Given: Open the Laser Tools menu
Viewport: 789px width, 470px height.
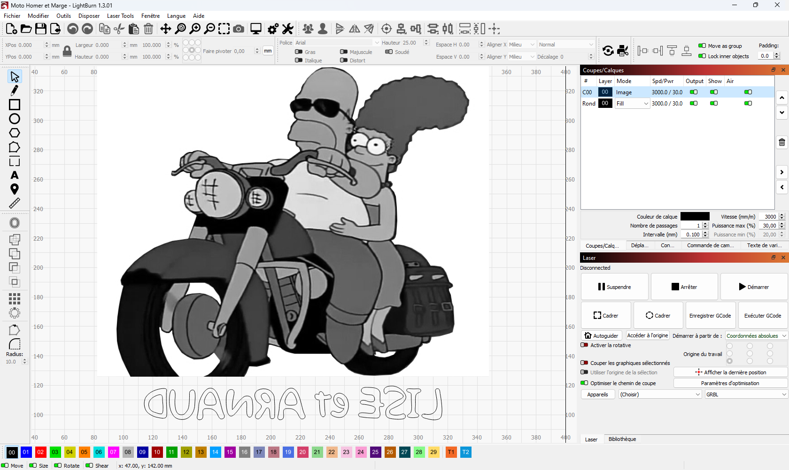Looking at the screenshot, I should point(120,15).
